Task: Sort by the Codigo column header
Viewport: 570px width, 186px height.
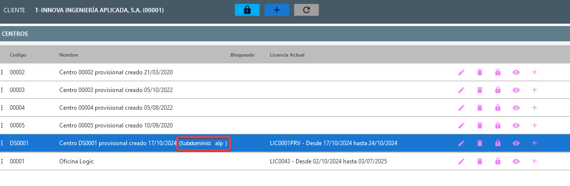Action: coord(18,55)
